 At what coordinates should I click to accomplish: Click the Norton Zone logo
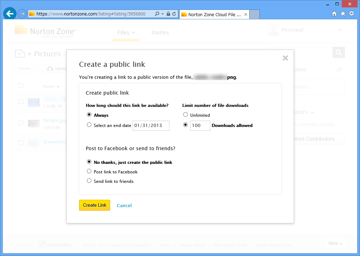coord(45,31)
